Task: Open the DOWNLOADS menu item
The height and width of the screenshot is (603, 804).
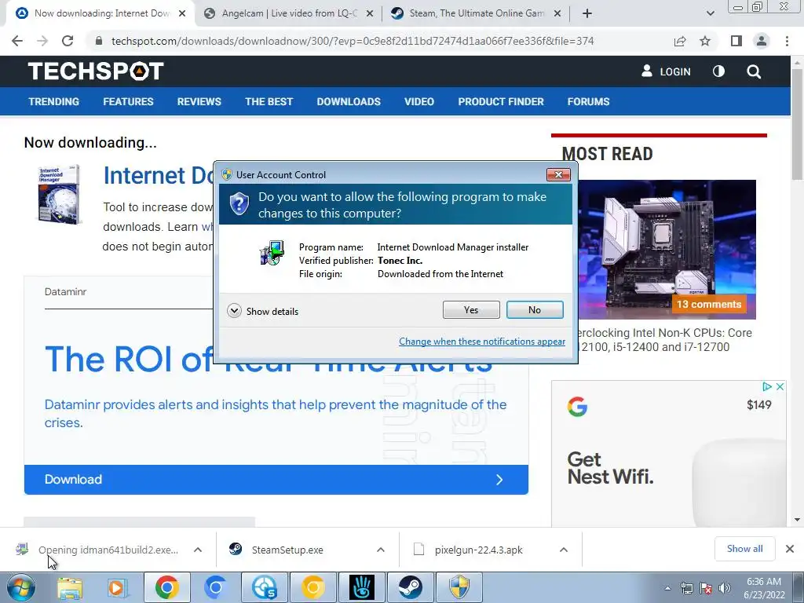Action: (349, 101)
